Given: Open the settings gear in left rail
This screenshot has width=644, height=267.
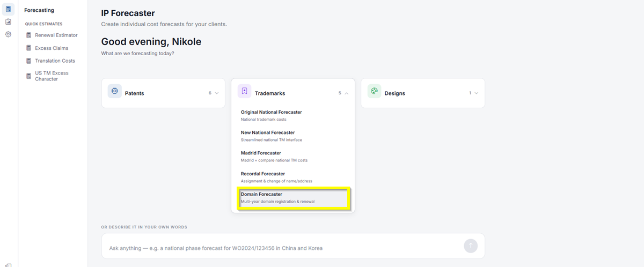Looking at the screenshot, I should click(8, 34).
